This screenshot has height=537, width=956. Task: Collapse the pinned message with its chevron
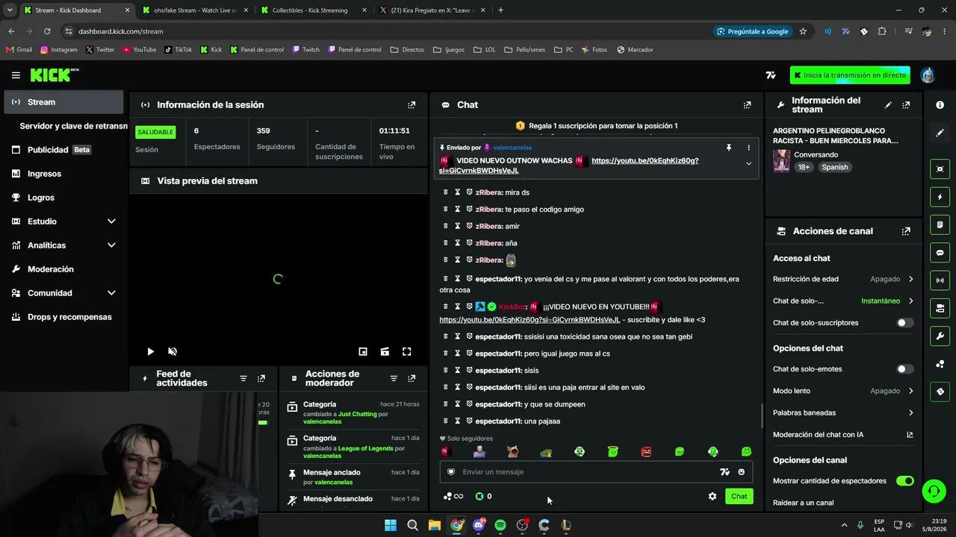coord(748,164)
